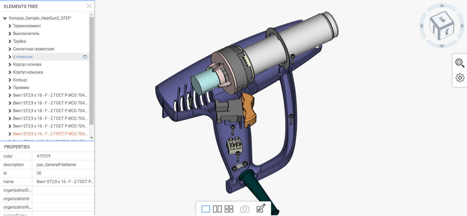Expand the Корпус-основа node chevron

point(10,65)
